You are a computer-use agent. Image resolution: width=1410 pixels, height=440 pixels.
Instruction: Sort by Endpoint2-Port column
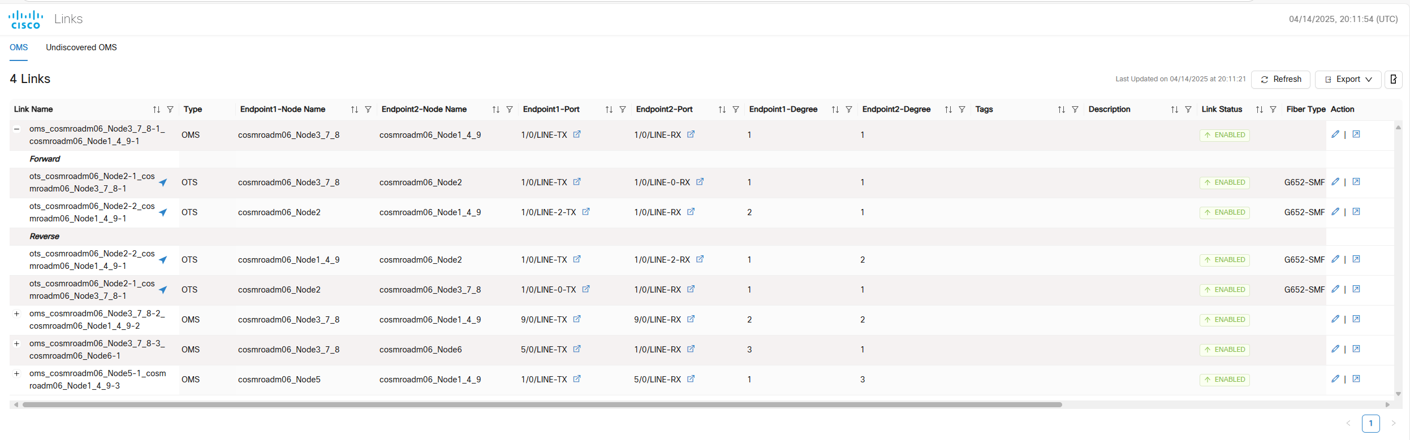coord(722,110)
